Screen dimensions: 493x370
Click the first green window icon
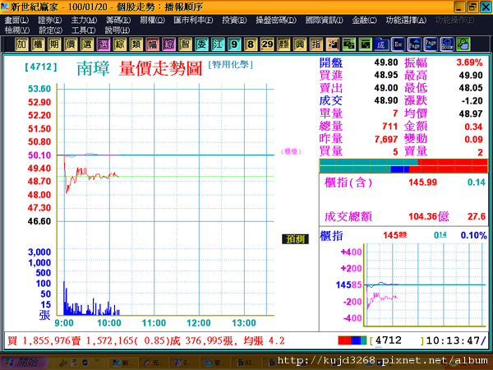click(x=348, y=44)
